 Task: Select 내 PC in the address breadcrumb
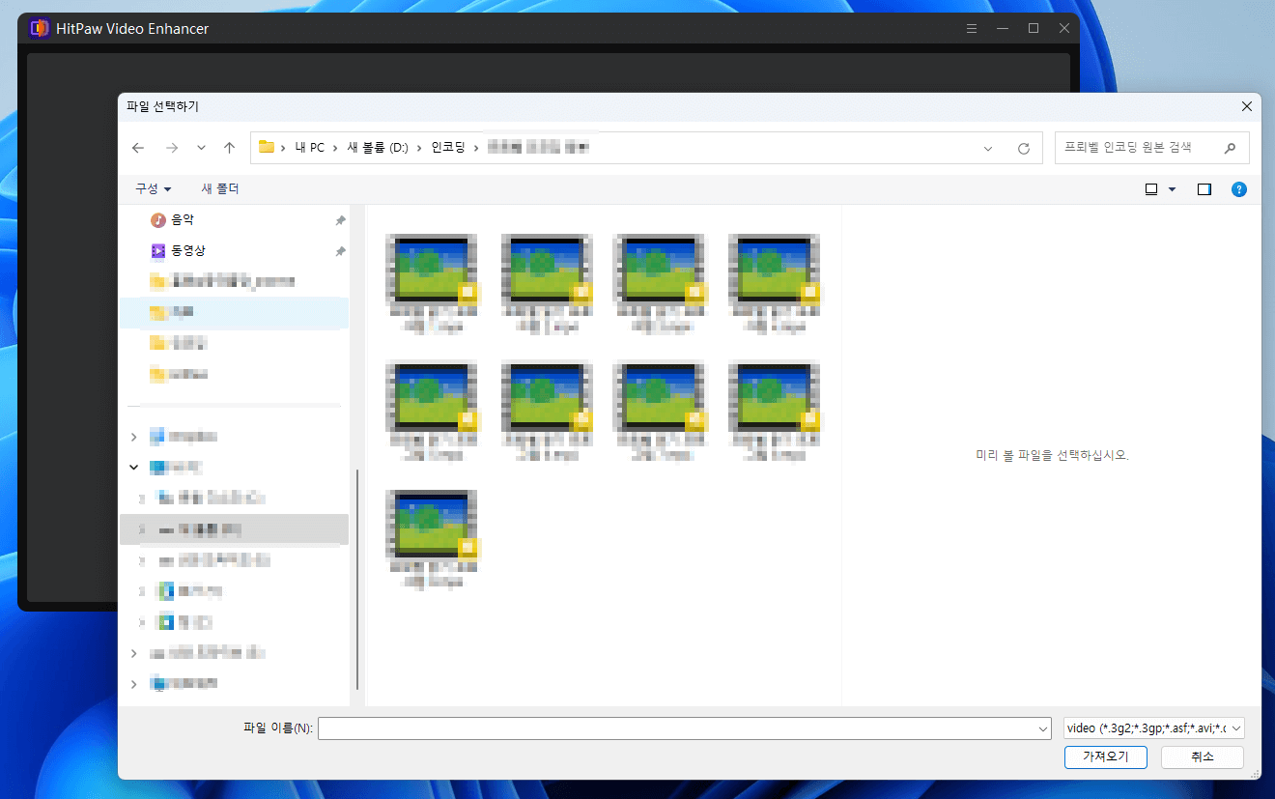pyautogui.click(x=310, y=148)
